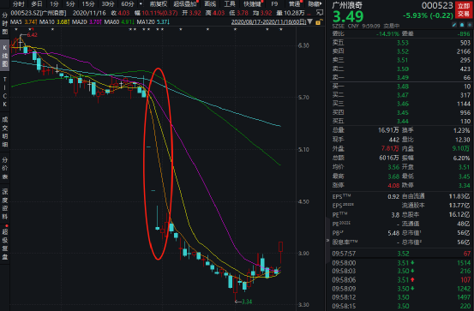Select the 15分 period tab
The height and width of the screenshot is (311, 474).
(x=88, y=4)
